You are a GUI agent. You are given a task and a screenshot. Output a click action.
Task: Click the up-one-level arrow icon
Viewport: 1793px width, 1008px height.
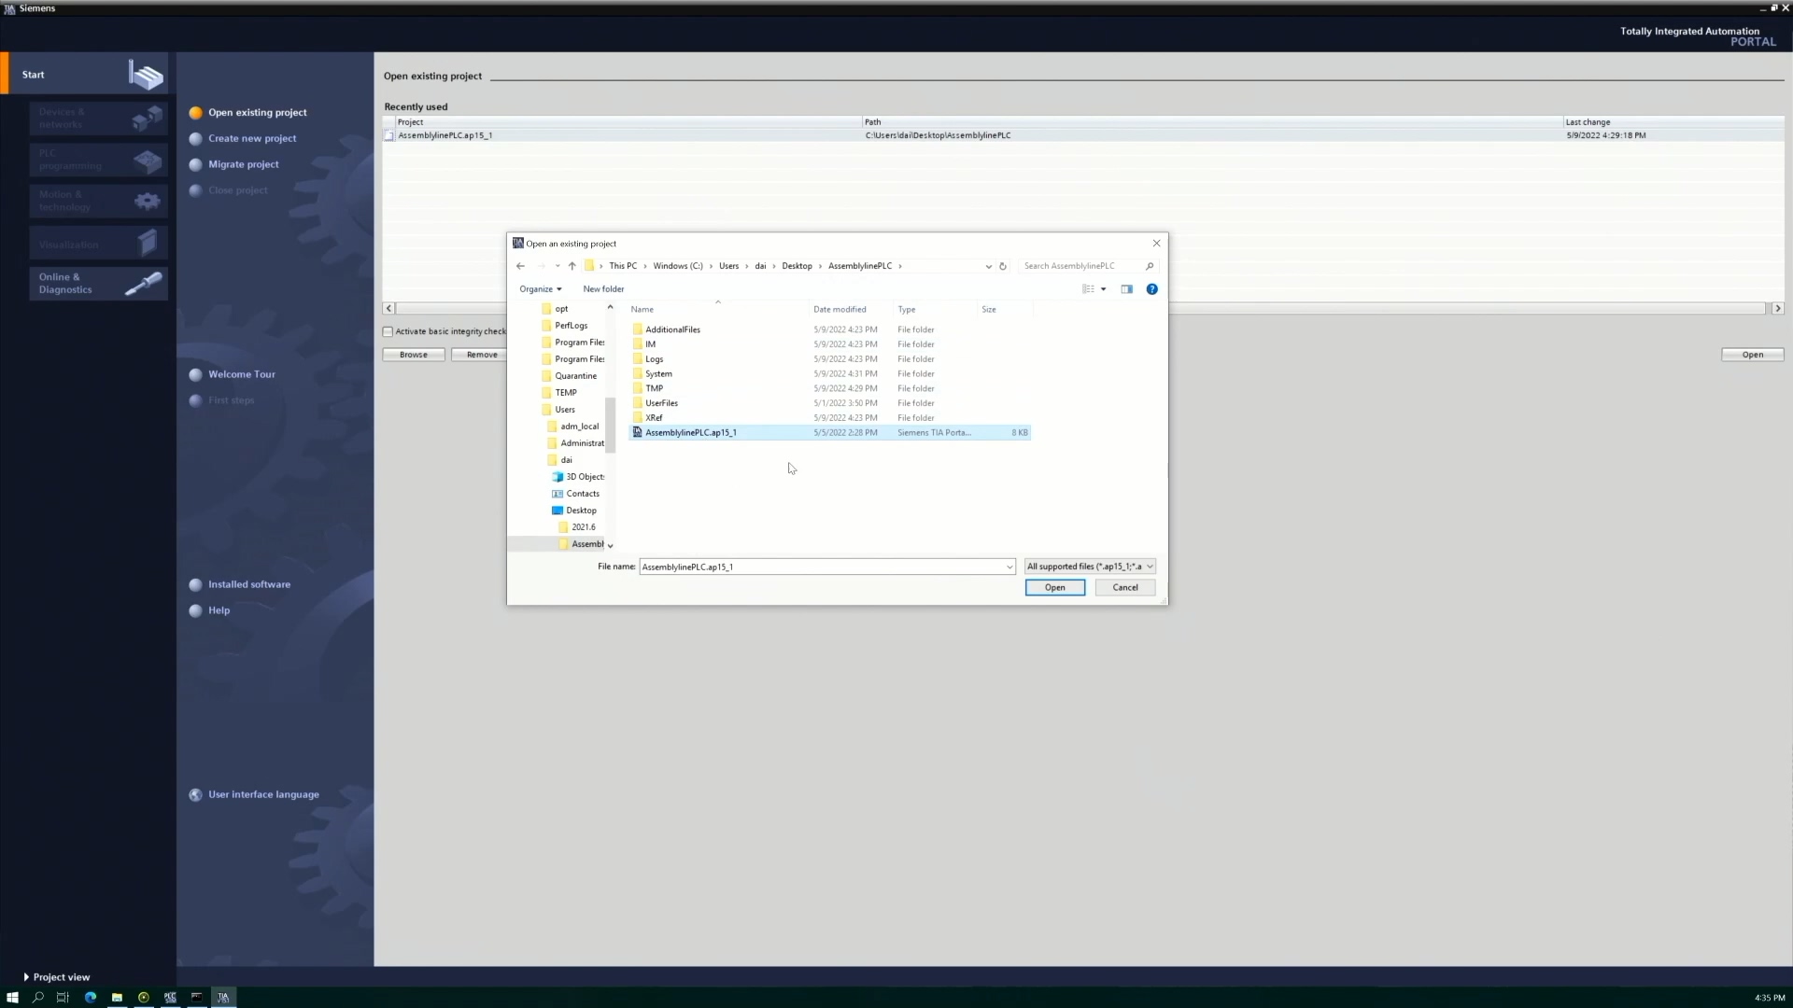click(572, 266)
